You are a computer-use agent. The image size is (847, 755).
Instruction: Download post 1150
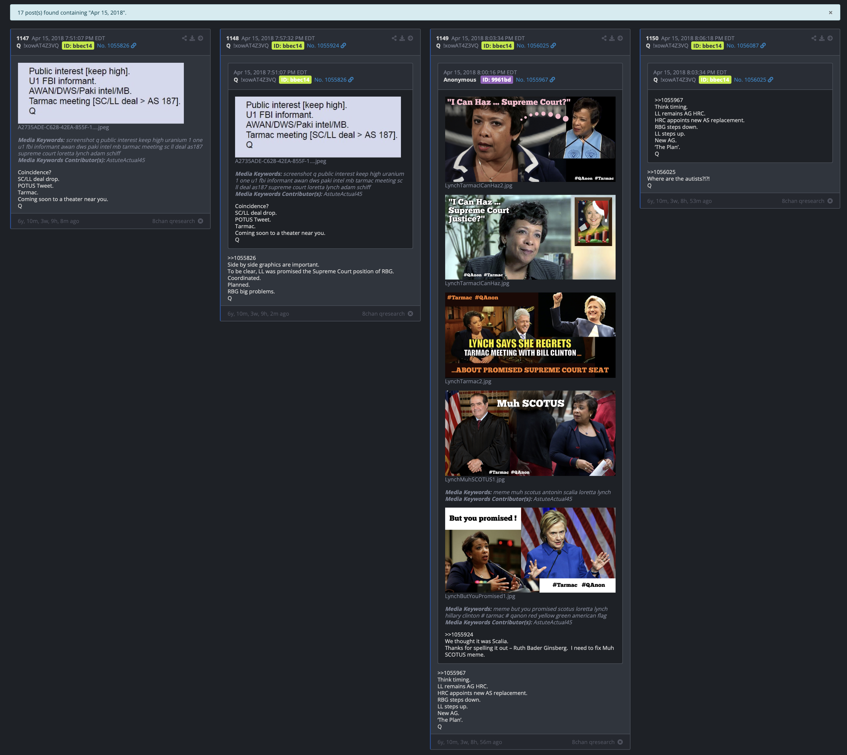[822, 38]
